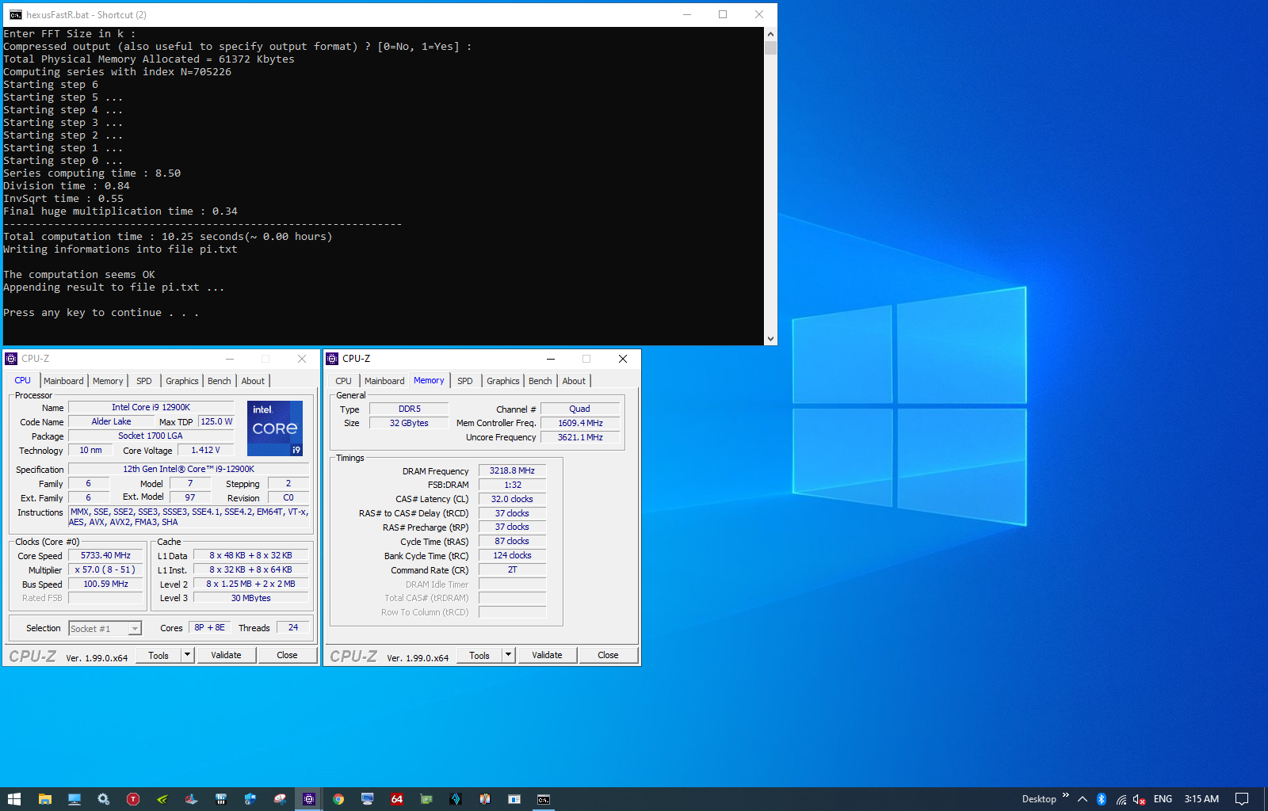
Task: Open the notification Action Center icon
Action: click(x=1242, y=799)
